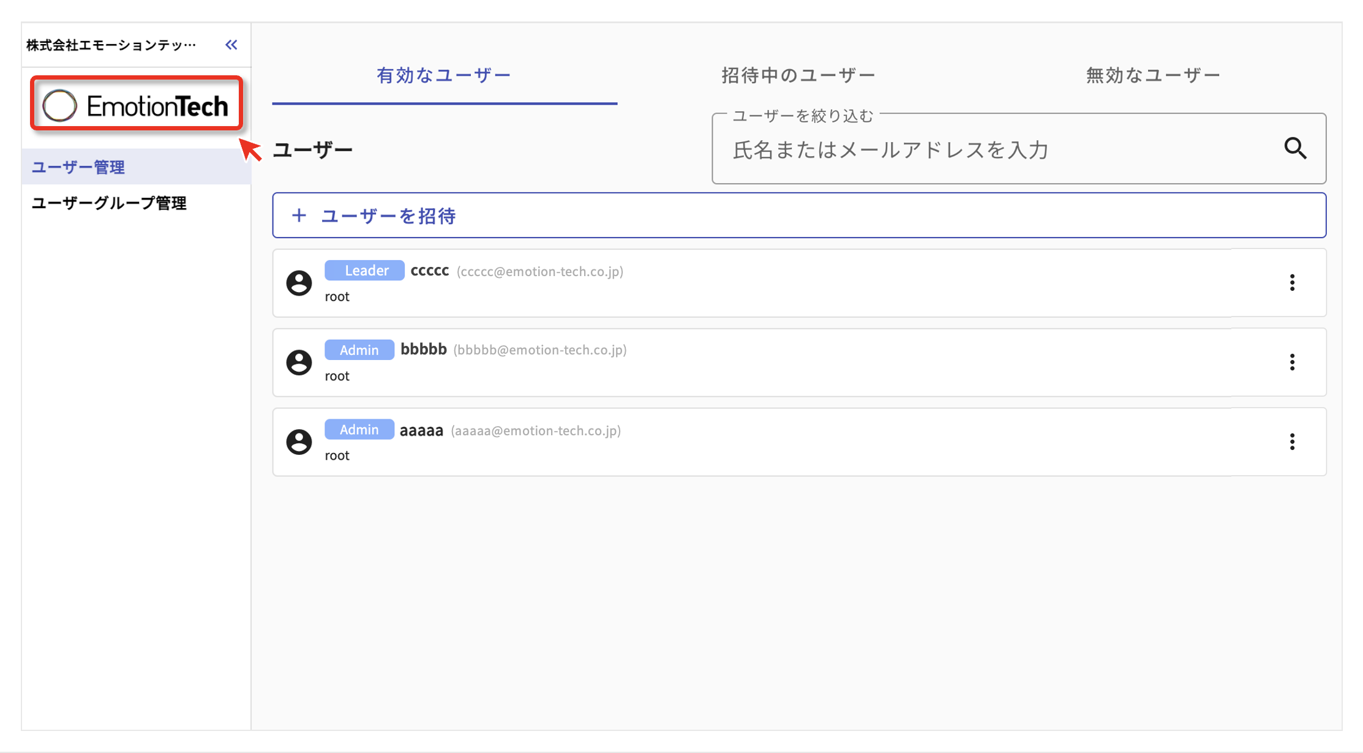Screen dimensions: 1363x753
Task: Switch to 無効なユーザー tab
Action: [1153, 75]
